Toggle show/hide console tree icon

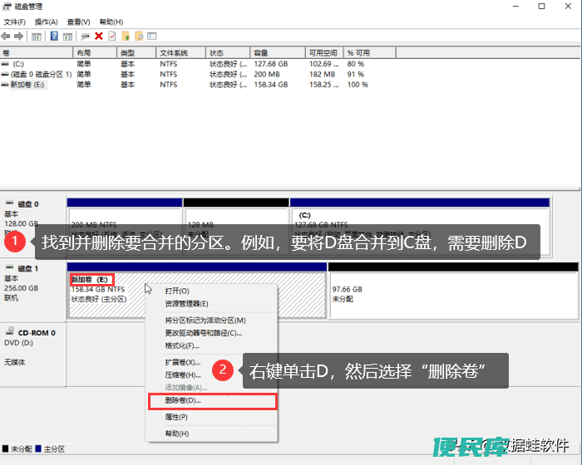pos(37,37)
